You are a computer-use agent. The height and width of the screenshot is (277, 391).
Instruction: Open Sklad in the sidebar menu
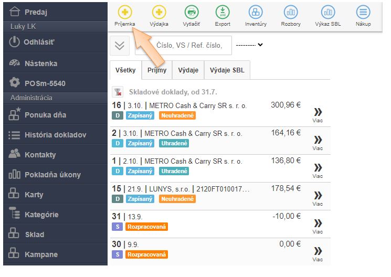[x=34, y=235]
